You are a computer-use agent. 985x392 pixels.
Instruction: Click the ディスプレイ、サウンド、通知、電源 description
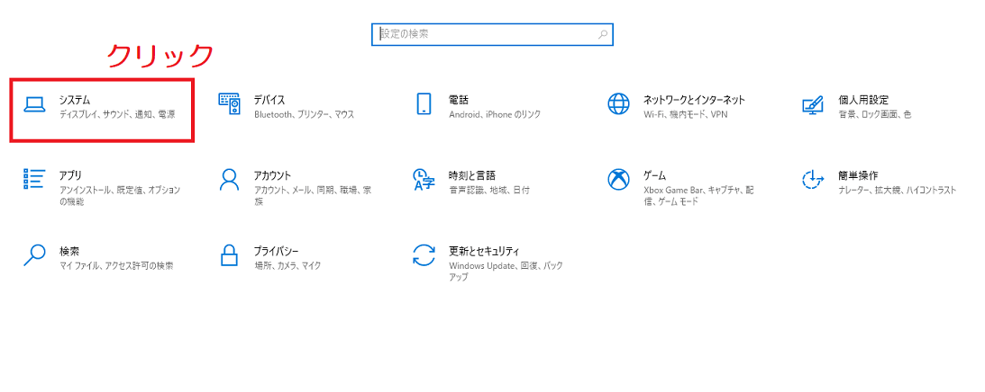pos(117,115)
